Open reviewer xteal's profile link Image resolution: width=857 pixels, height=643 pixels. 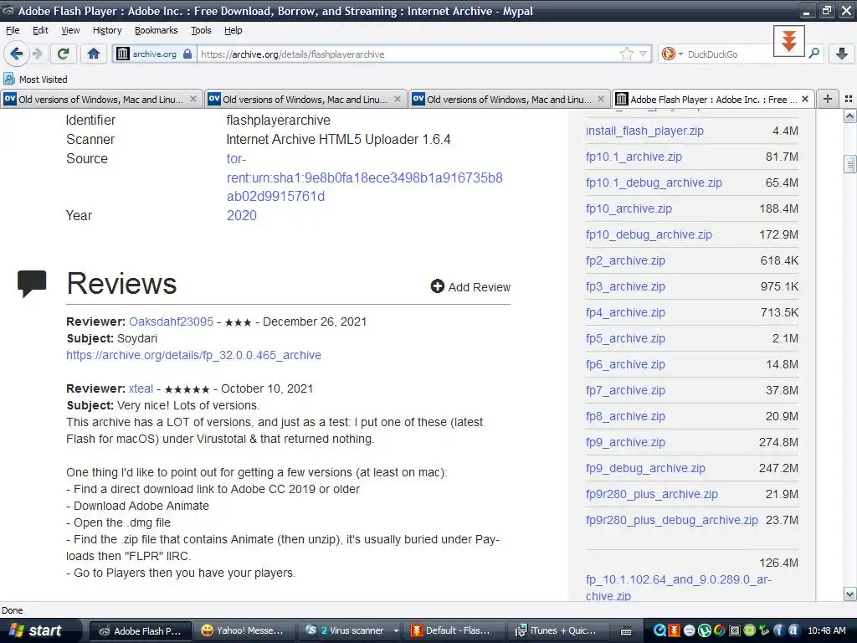pos(141,388)
